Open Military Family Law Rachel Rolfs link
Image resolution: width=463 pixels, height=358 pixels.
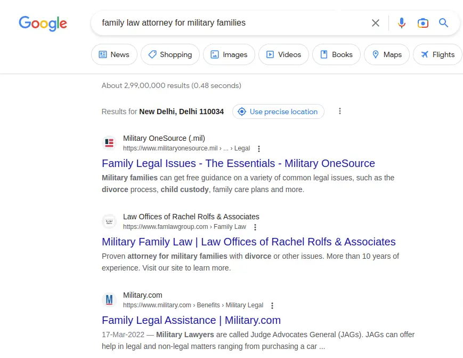coord(249,242)
